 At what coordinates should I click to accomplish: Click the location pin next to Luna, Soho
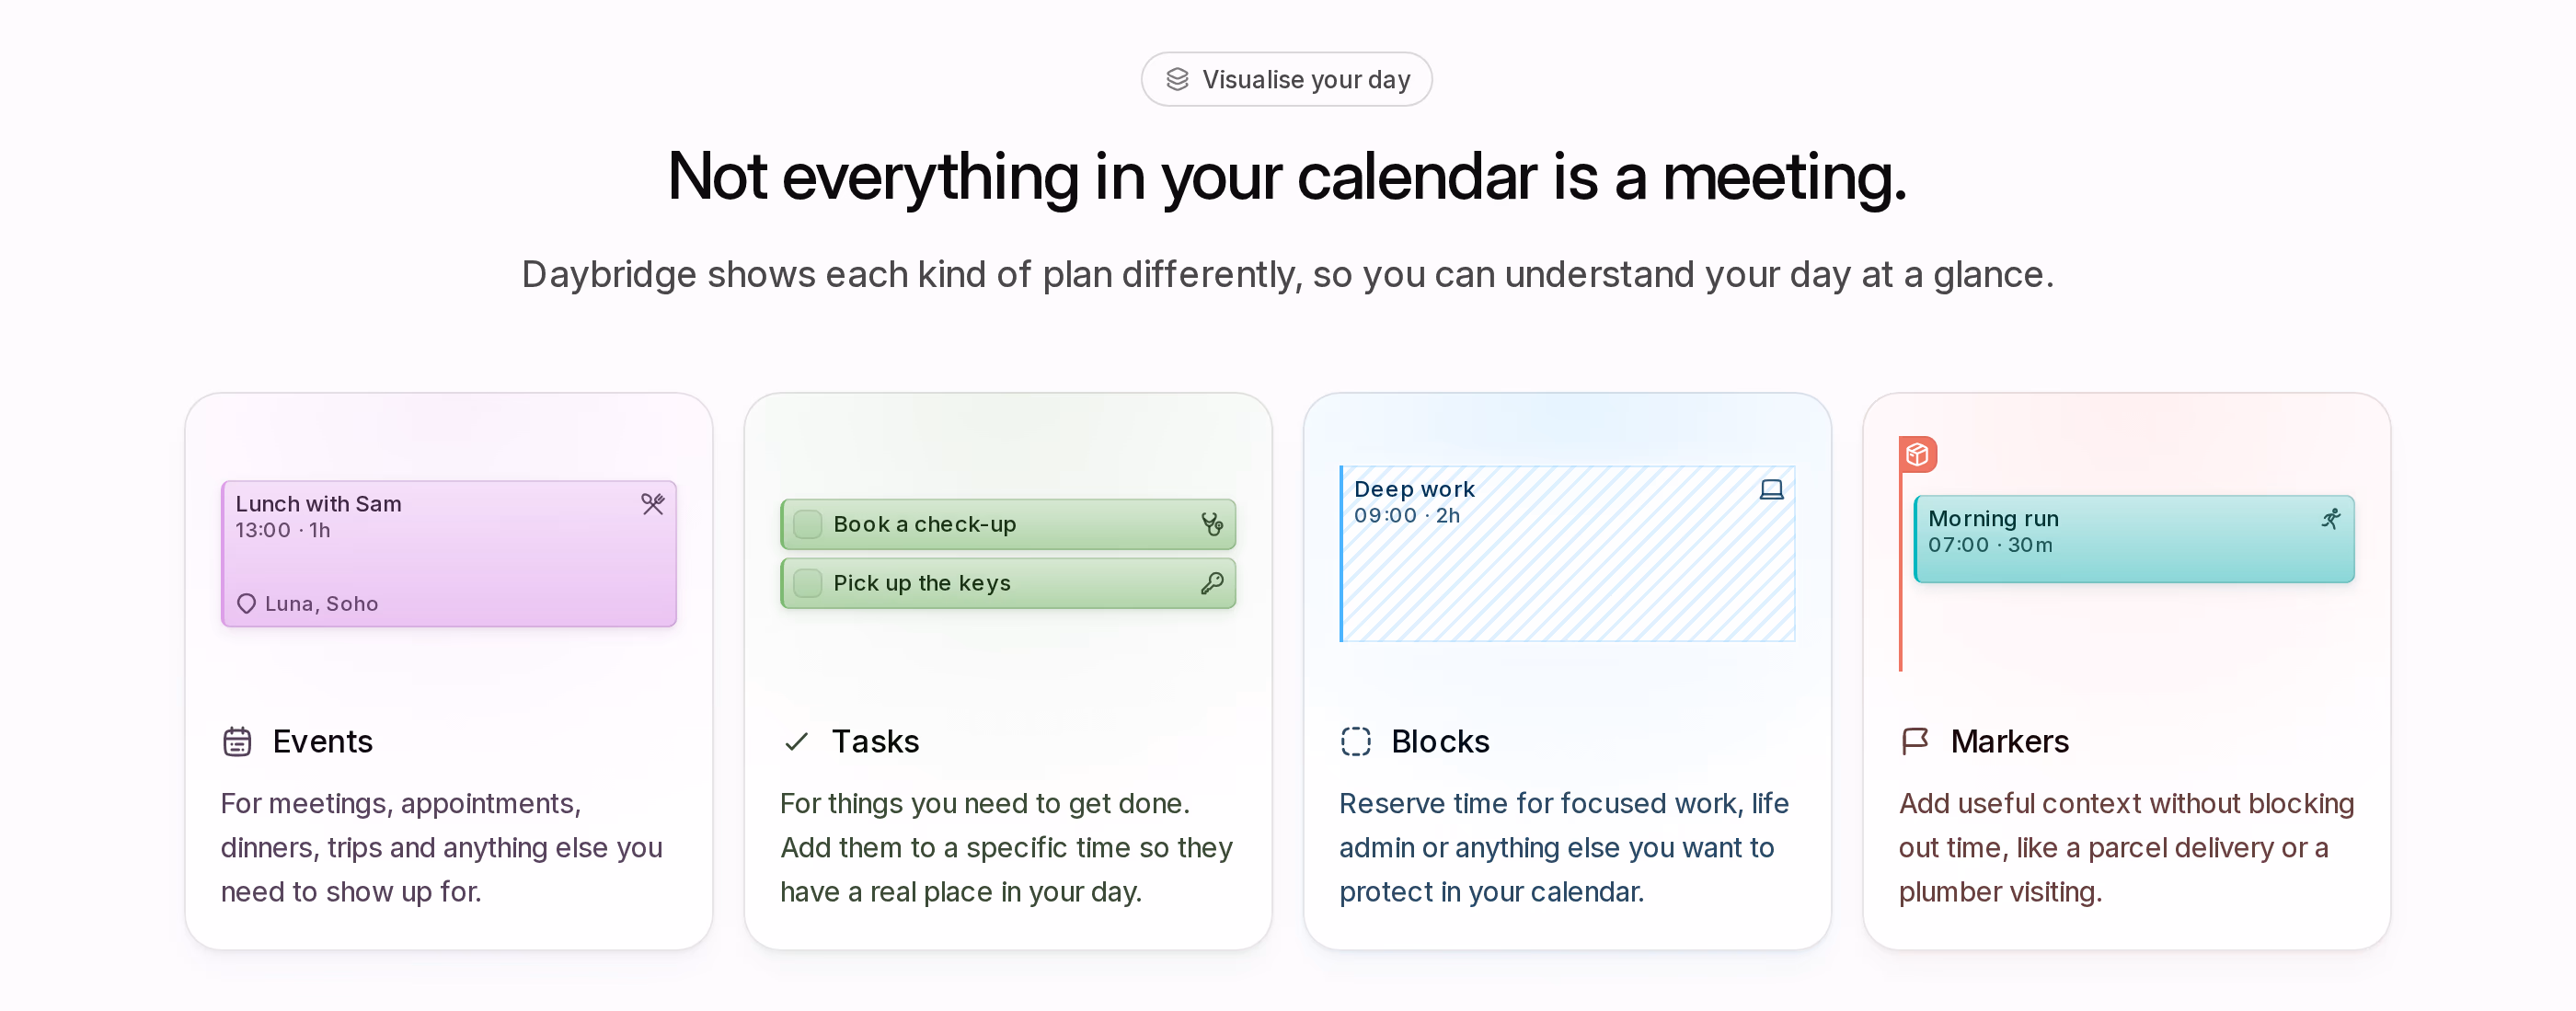coord(246,604)
